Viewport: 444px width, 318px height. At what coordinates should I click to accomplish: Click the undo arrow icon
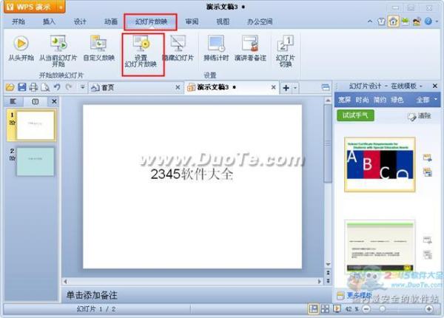pyautogui.click(x=56, y=87)
